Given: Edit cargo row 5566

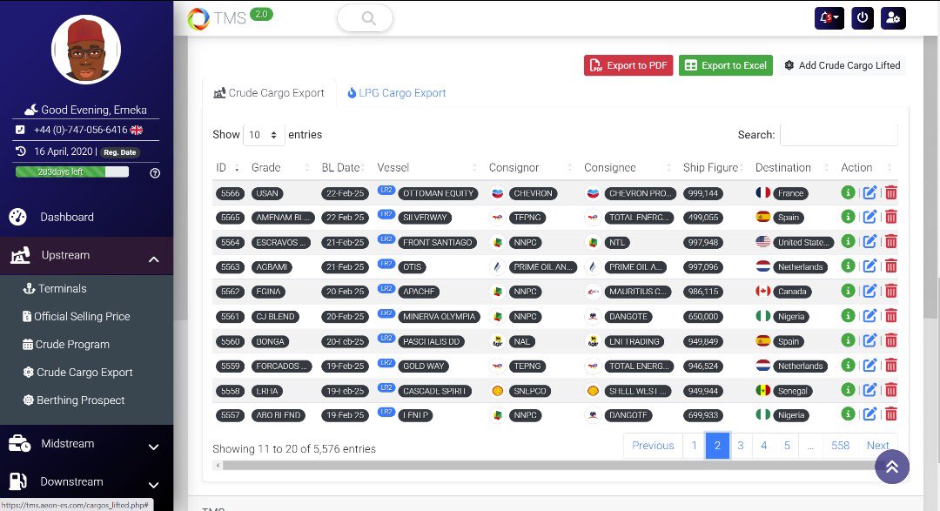Looking at the screenshot, I should [869, 192].
